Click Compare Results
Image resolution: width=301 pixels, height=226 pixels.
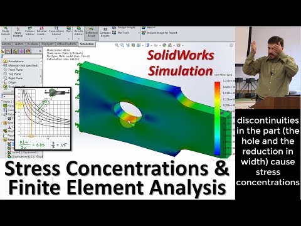pyautogui.click(x=105, y=33)
